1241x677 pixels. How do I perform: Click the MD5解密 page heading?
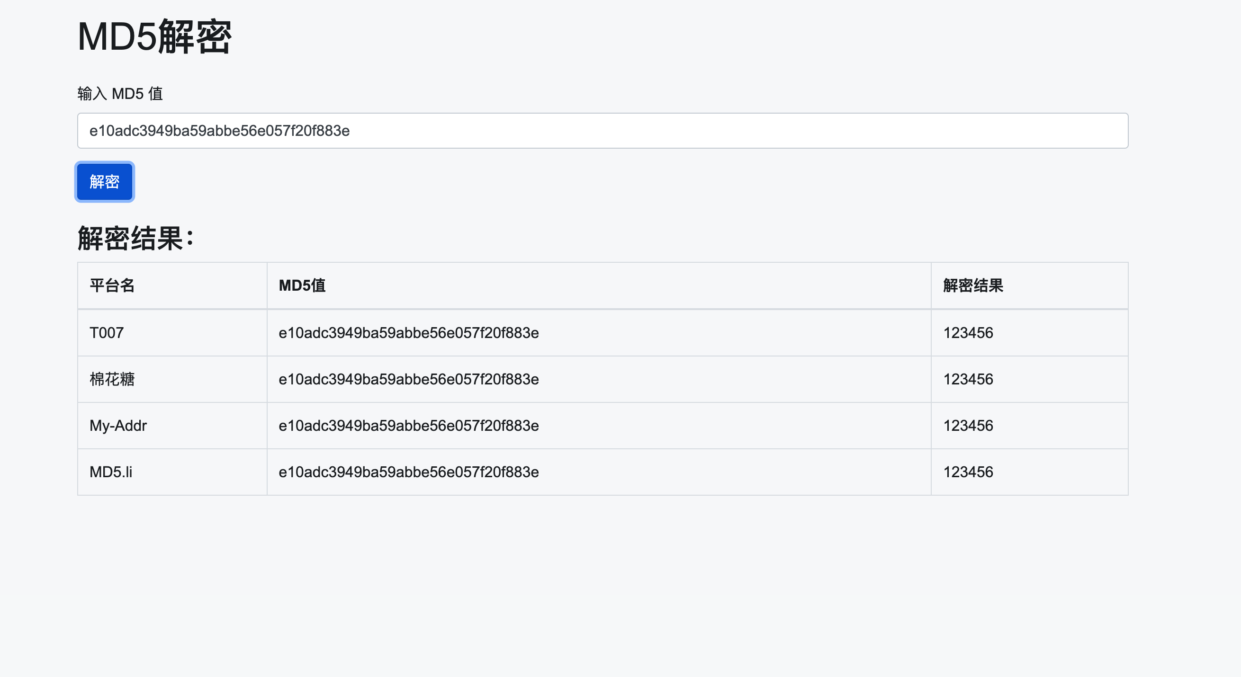[x=154, y=36]
